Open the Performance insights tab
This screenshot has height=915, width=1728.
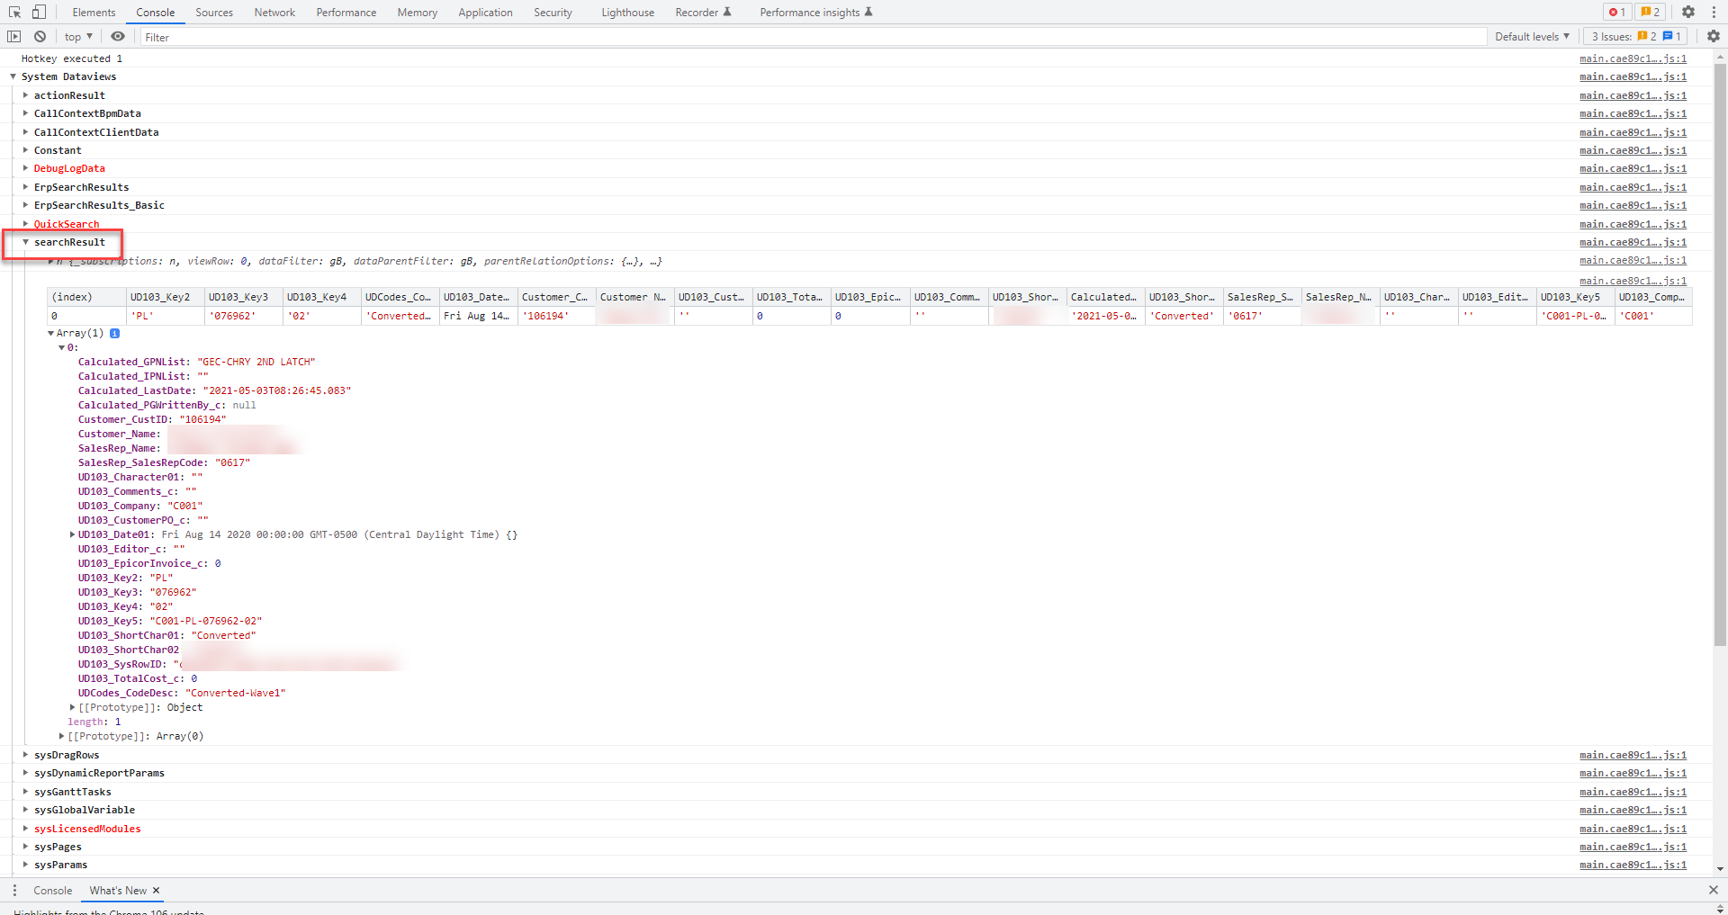click(x=816, y=13)
